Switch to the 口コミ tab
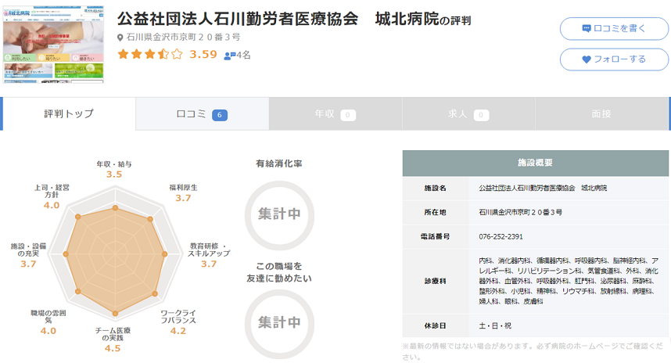The width and height of the screenshot is (671, 363). click(x=202, y=114)
